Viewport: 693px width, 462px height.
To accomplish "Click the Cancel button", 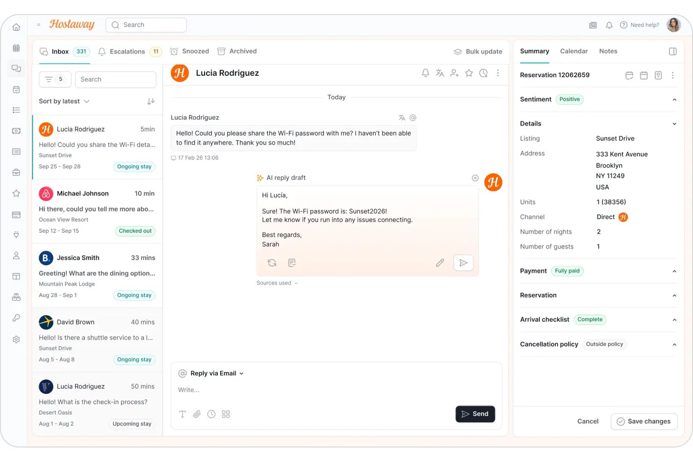I will pyautogui.click(x=588, y=422).
